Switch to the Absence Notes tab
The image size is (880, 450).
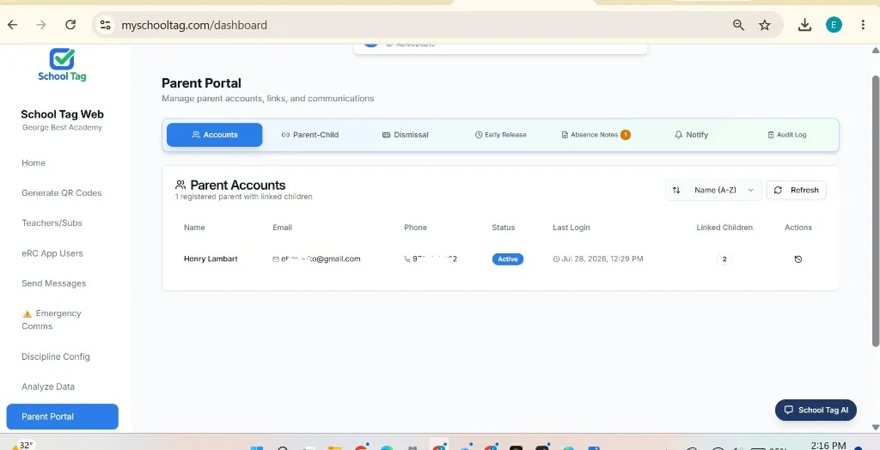[x=596, y=135]
